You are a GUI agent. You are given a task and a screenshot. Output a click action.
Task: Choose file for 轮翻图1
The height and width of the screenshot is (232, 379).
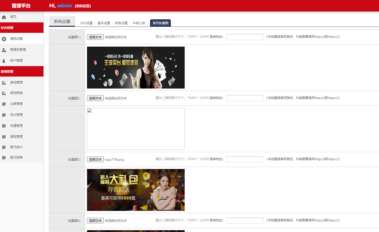(x=95, y=37)
